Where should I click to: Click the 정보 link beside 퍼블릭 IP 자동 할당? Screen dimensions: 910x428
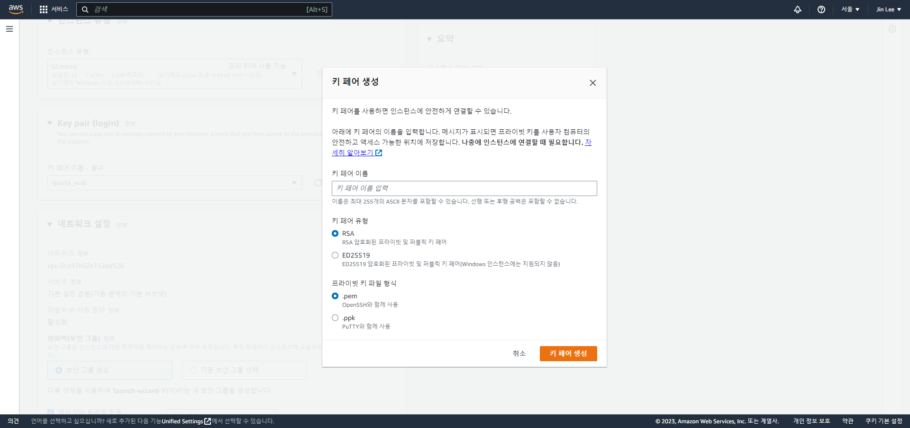pos(114,310)
